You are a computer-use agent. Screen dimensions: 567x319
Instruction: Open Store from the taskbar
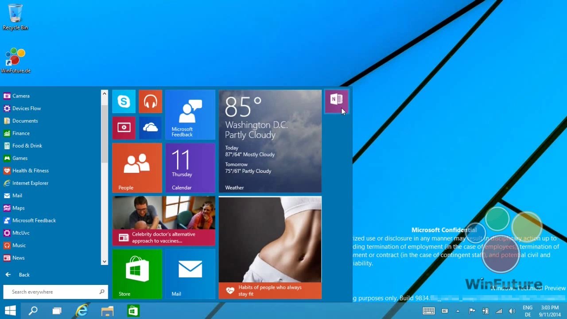(x=133, y=311)
